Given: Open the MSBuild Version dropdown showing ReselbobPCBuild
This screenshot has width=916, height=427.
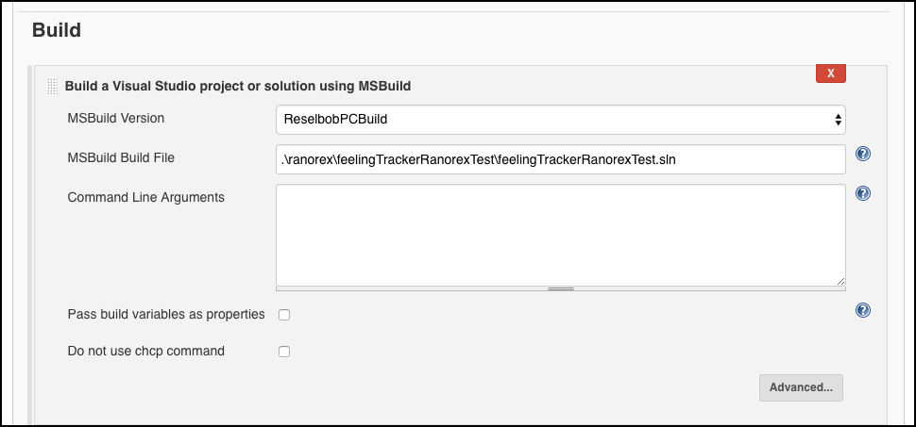Looking at the screenshot, I should 560,120.
